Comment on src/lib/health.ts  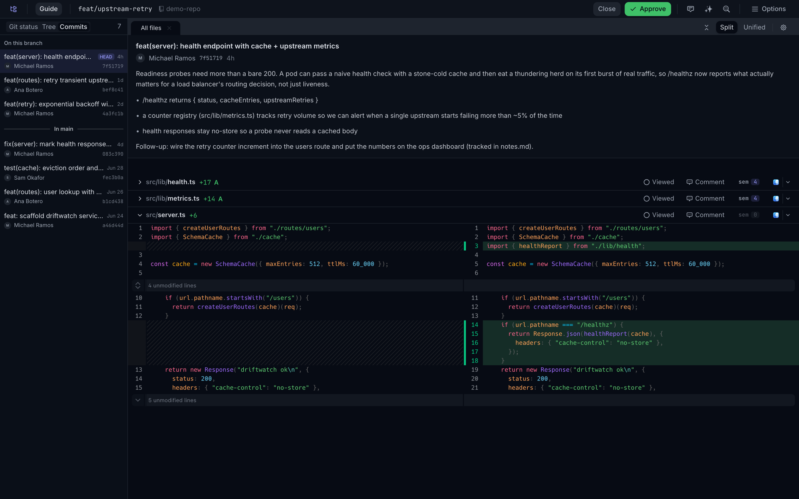[705, 182]
